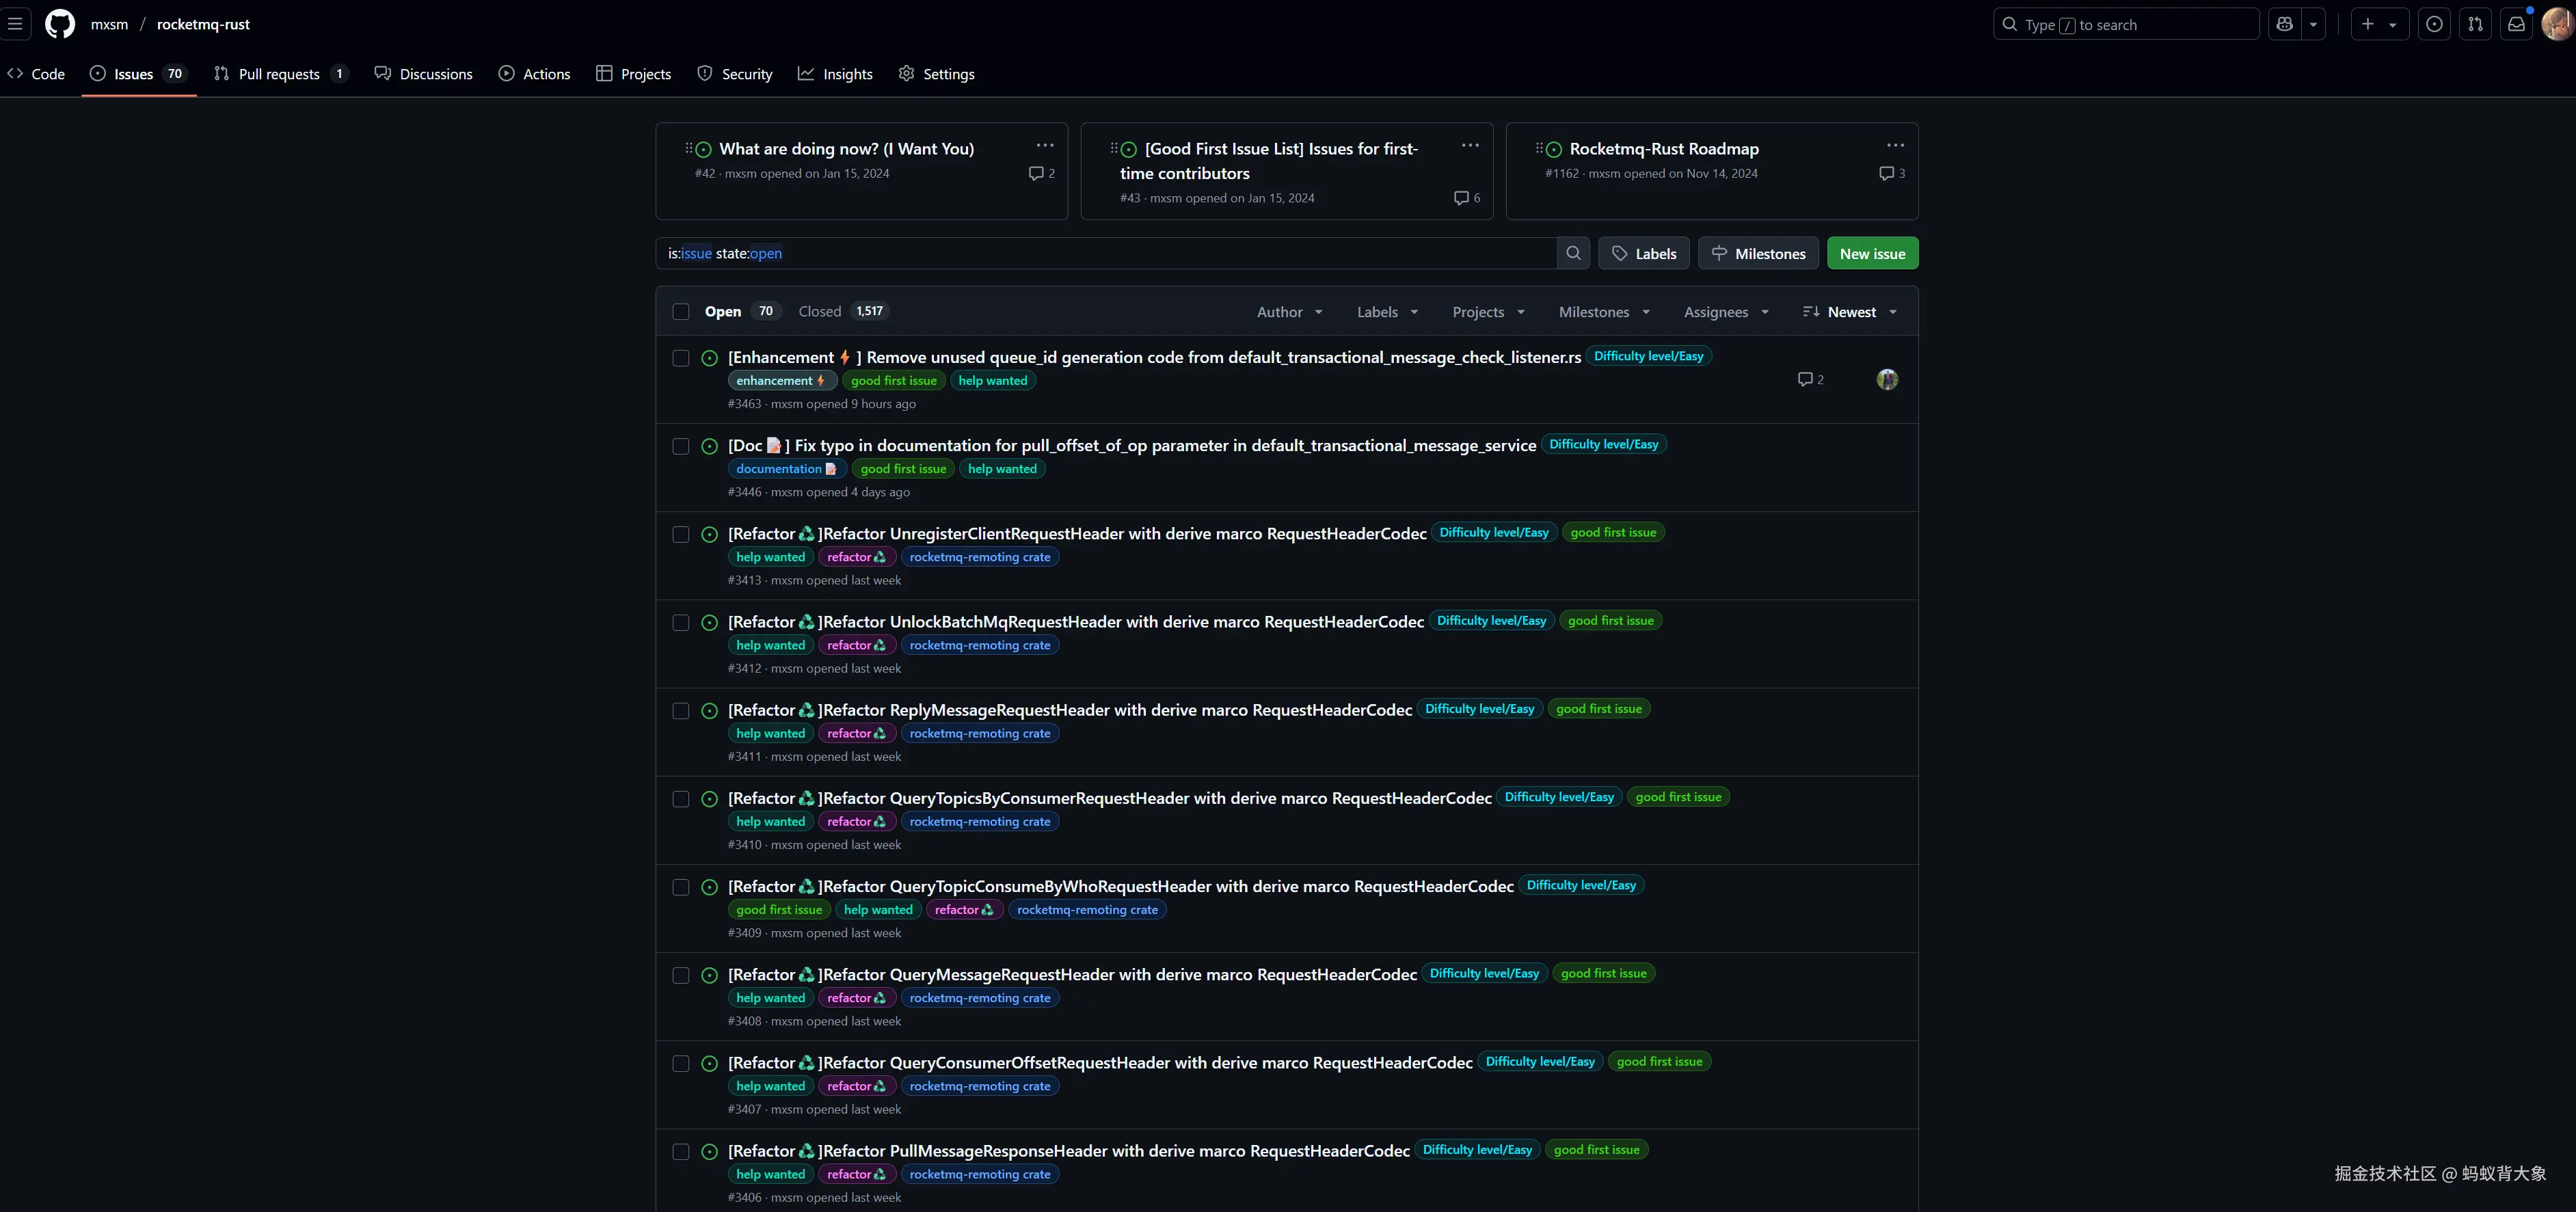This screenshot has height=1212, width=2576.
Task: Expand the Assignees filter dropdown
Action: (x=1726, y=312)
